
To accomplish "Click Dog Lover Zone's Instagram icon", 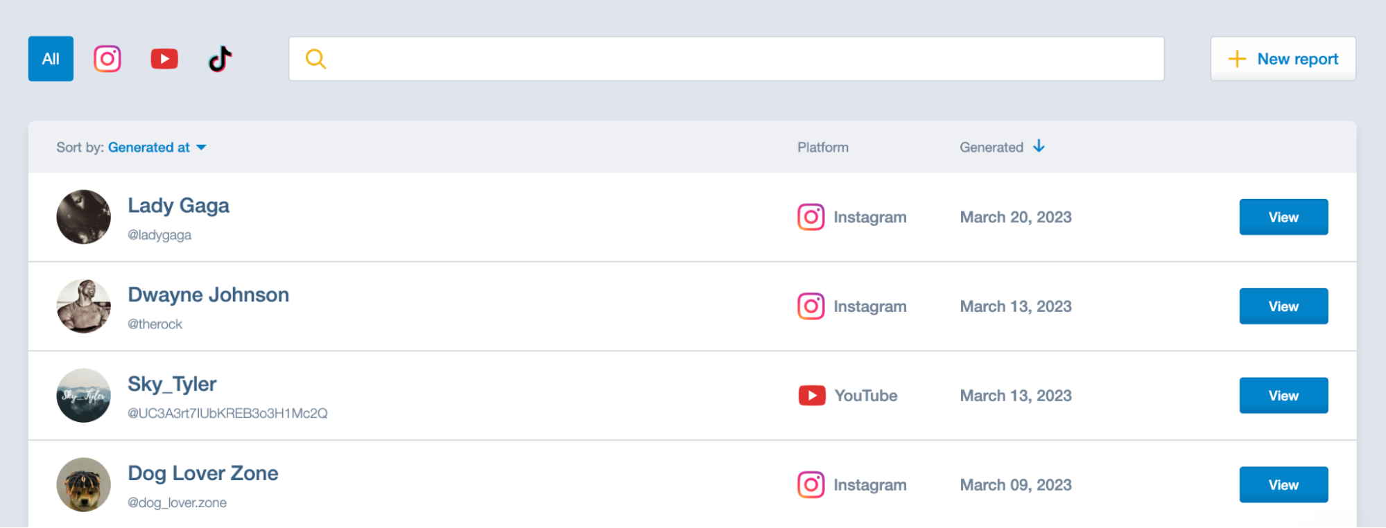I will pos(811,485).
